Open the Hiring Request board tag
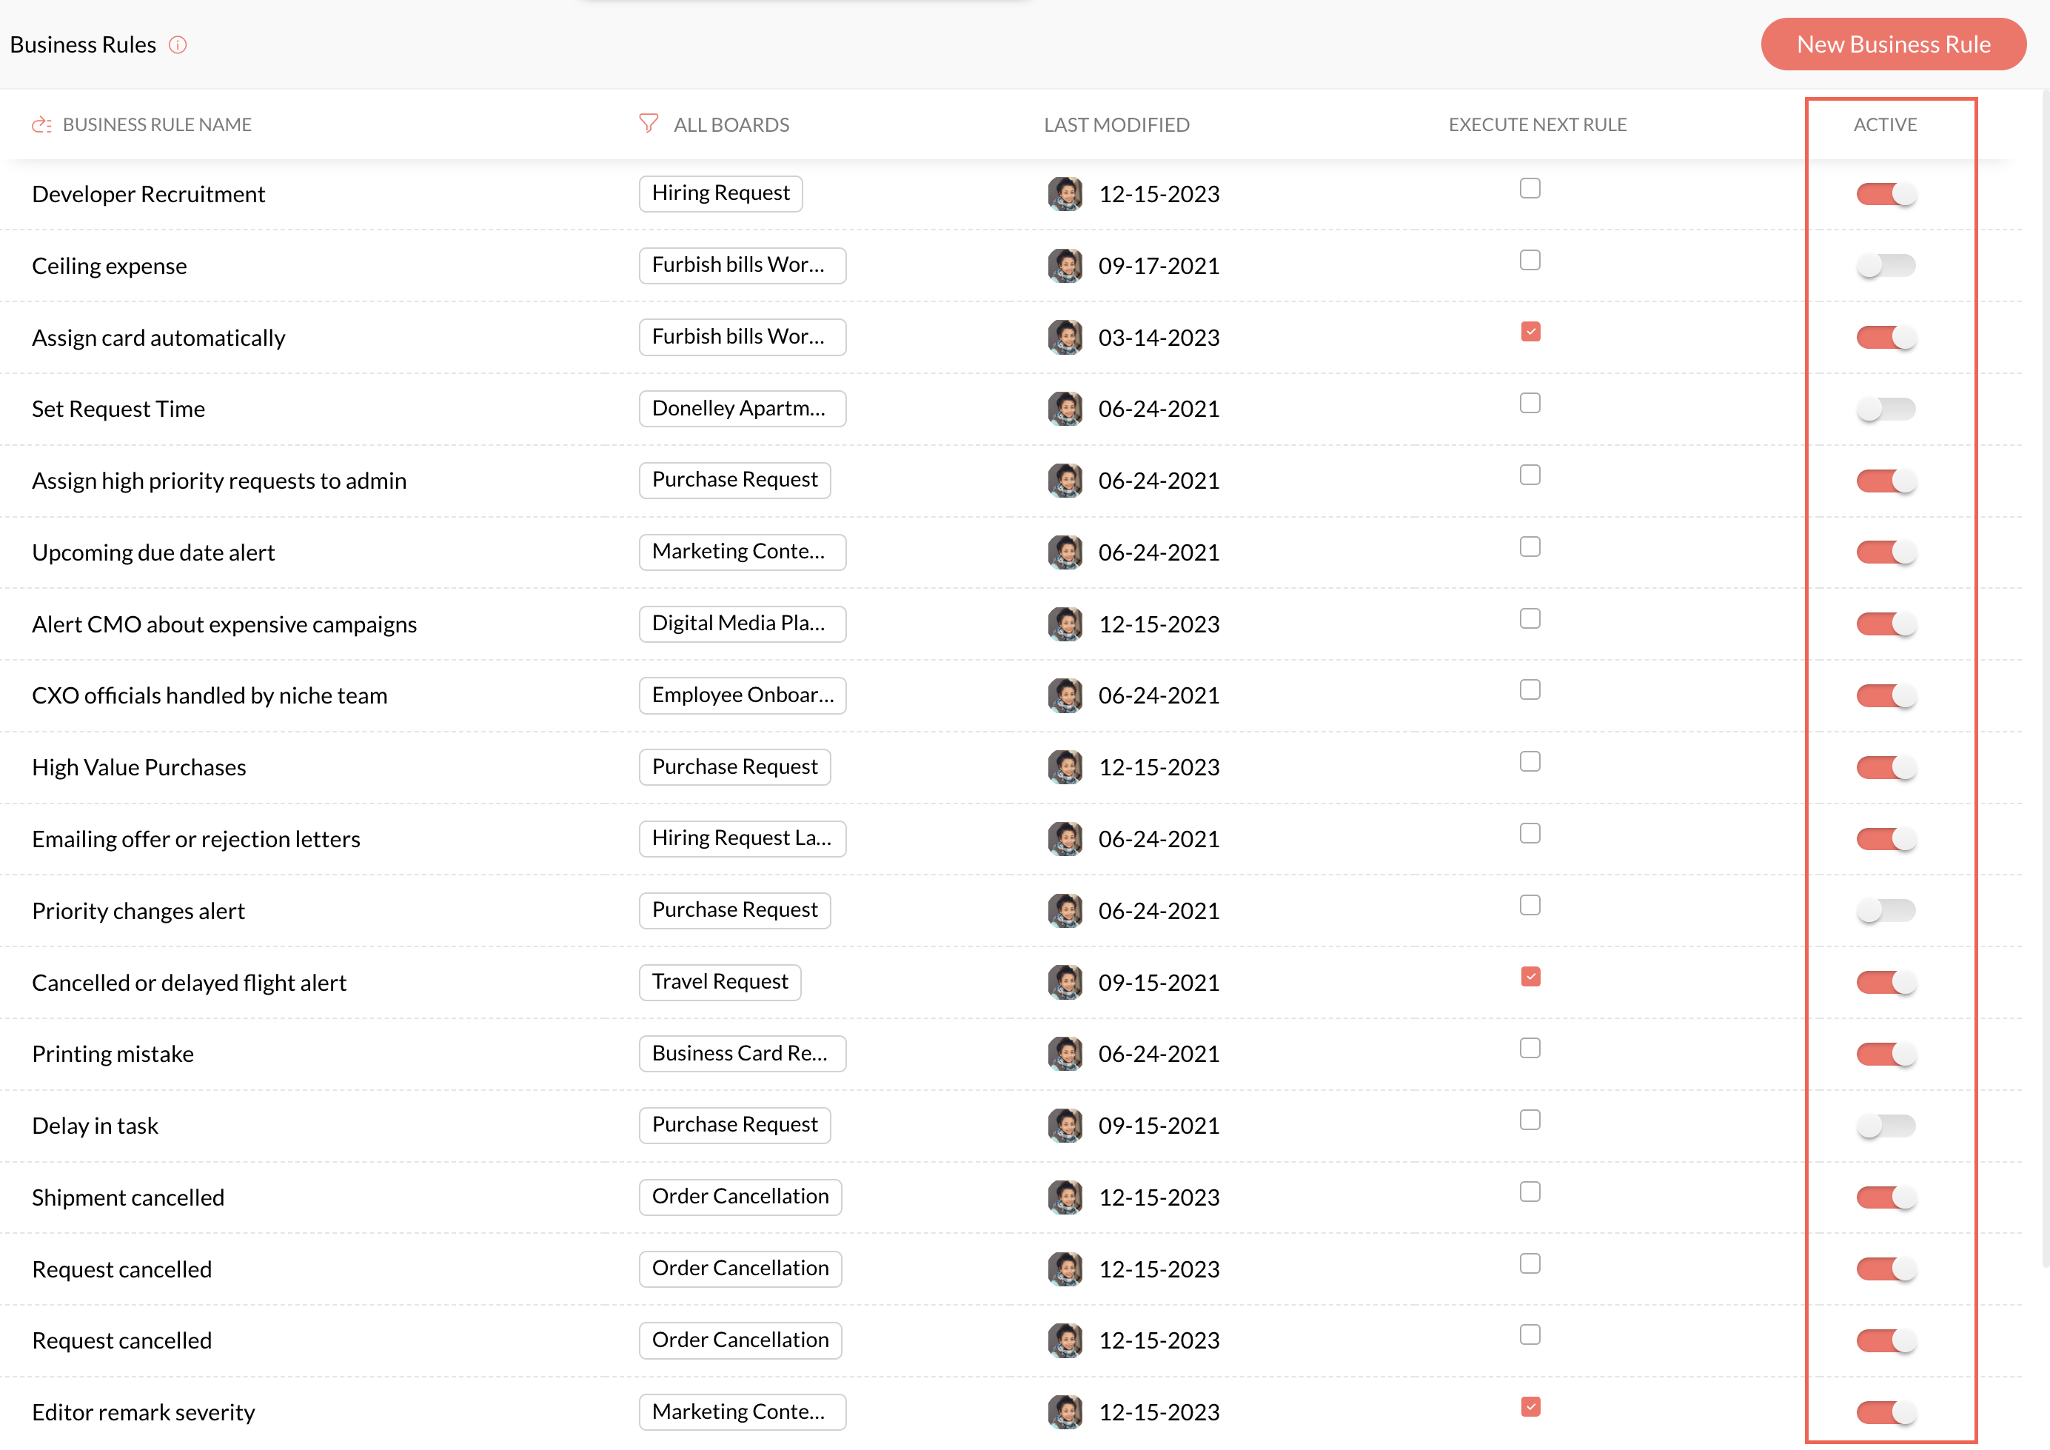 coord(720,194)
